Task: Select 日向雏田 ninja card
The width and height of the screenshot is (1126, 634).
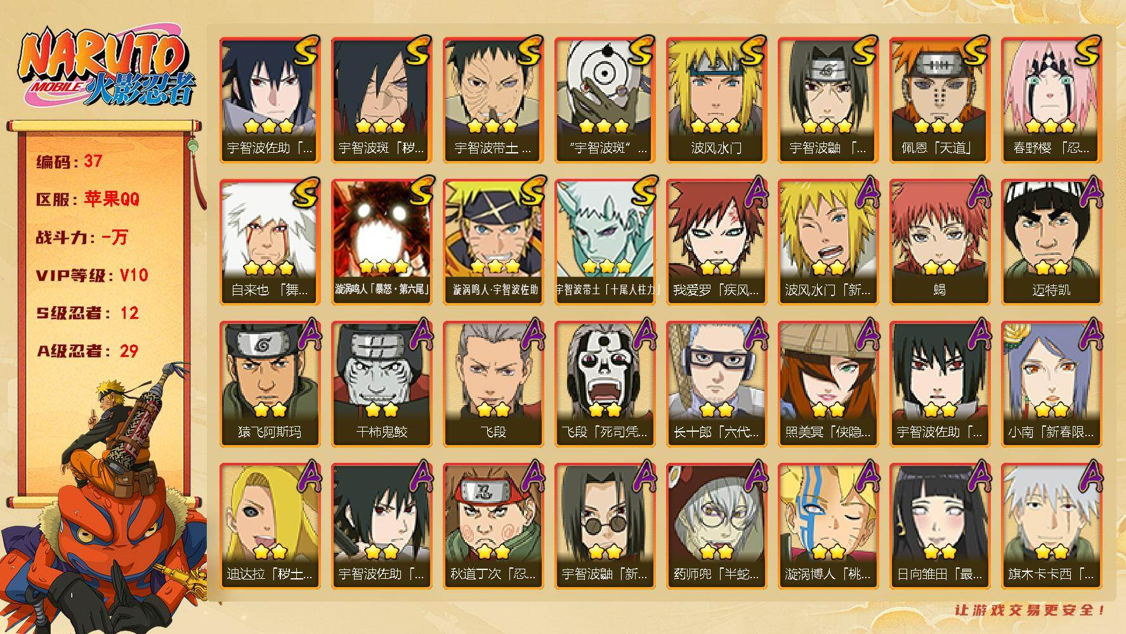Action: click(939, 526)
